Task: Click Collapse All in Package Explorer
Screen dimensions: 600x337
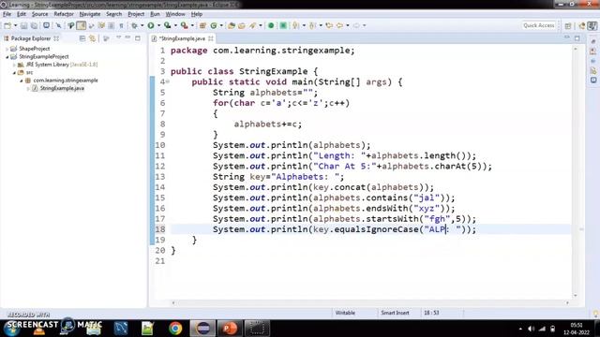Action: pos(82,38)
